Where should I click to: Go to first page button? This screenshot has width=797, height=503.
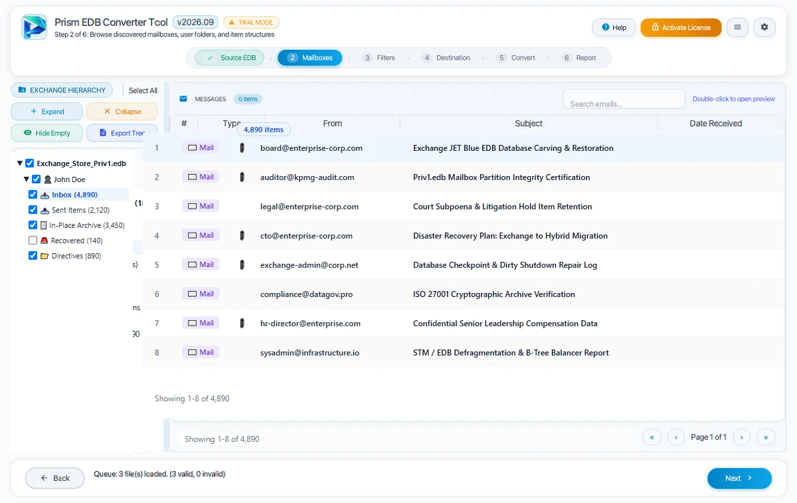(x=652, y=437)
